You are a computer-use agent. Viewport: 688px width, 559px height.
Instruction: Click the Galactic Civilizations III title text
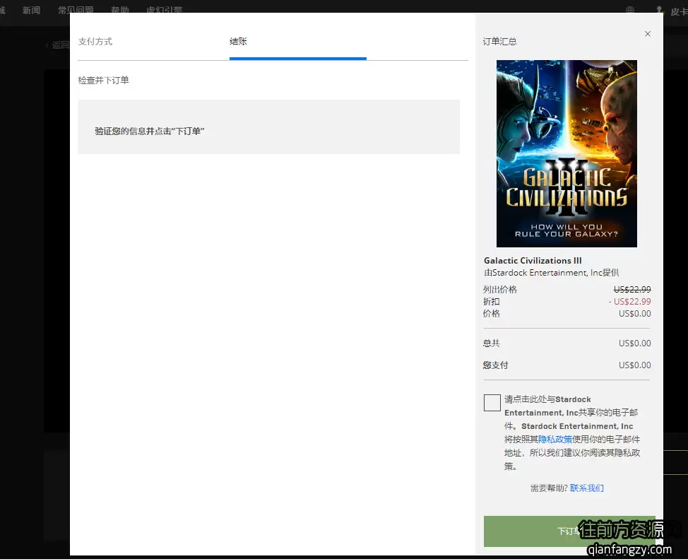point(533,260)
